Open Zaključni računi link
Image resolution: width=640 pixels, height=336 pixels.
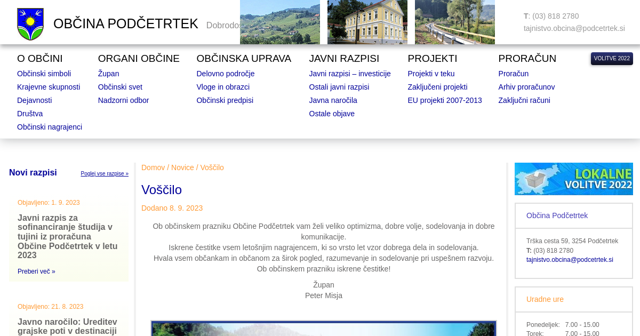coord(524,100)
